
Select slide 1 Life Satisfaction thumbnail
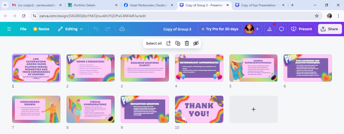(x=36, y=68)
